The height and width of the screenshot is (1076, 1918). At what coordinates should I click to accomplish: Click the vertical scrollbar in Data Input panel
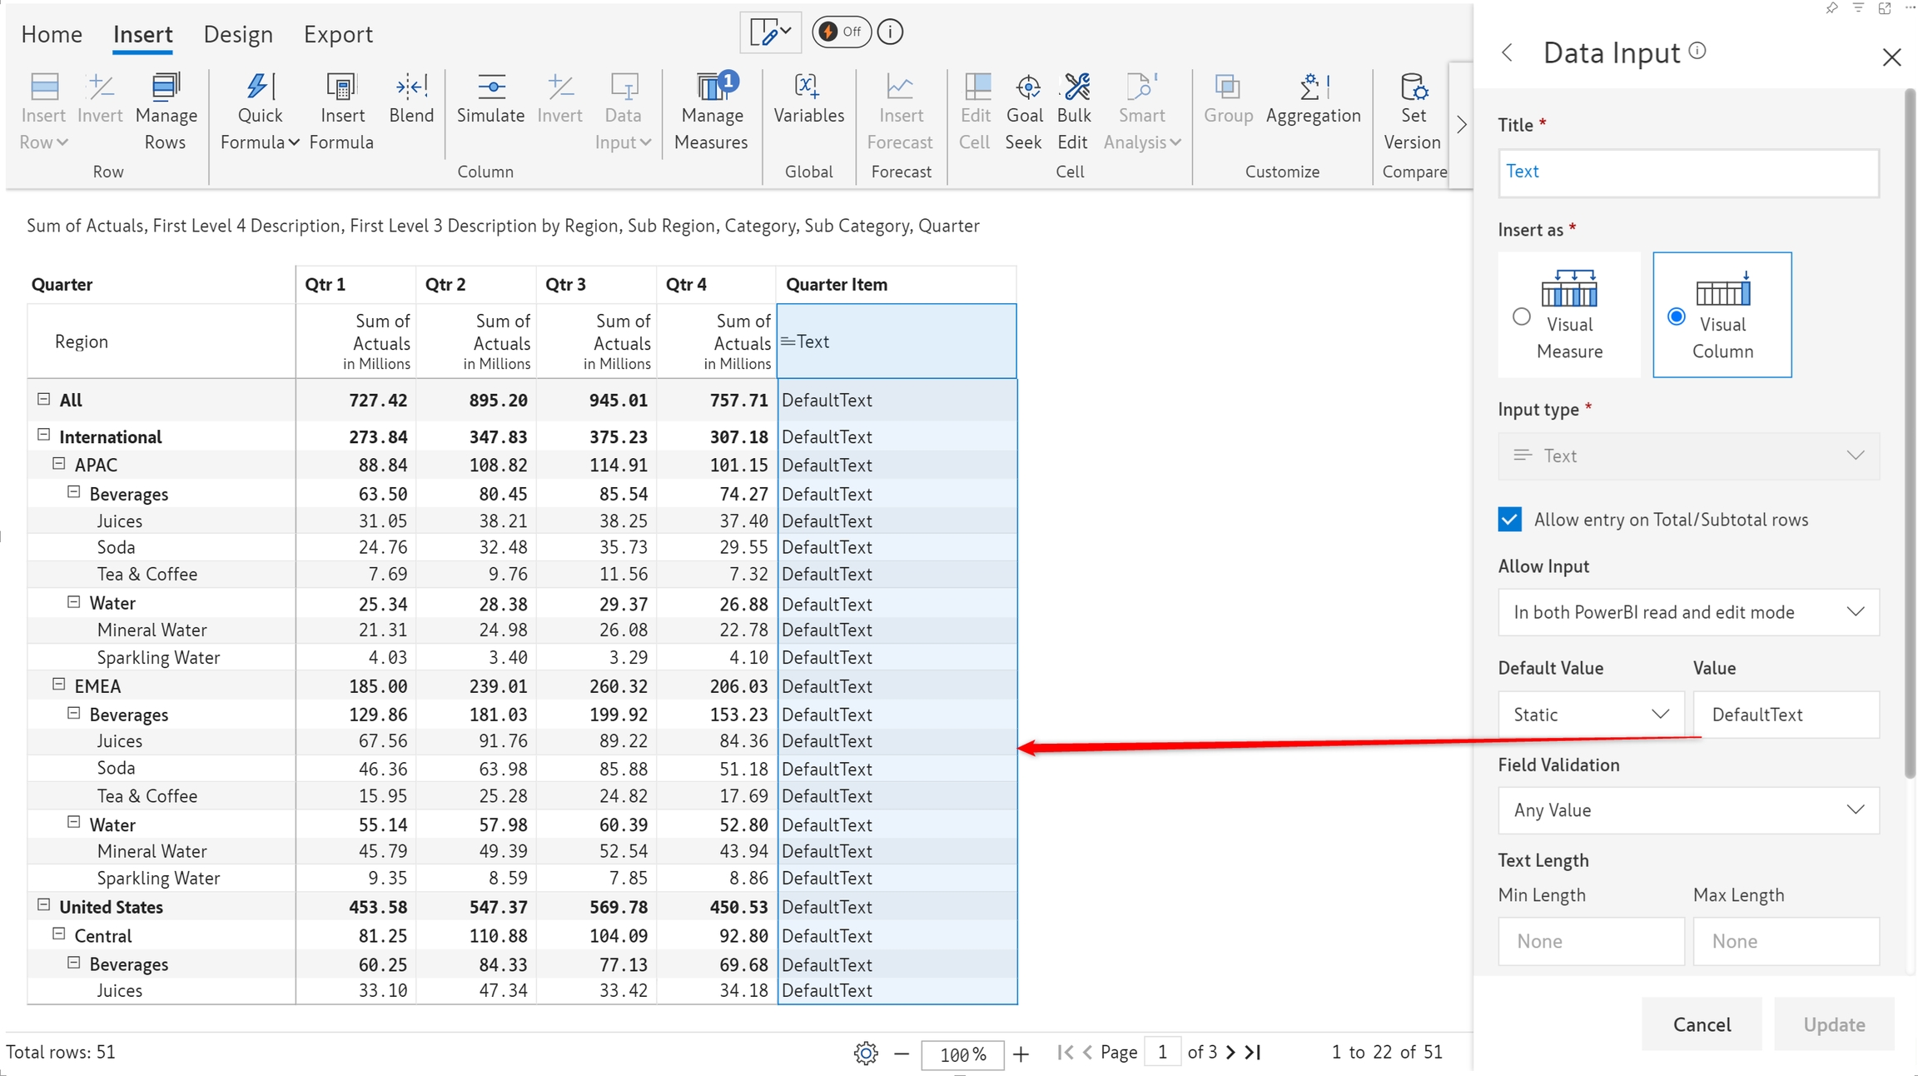(x=1910, y=433)
